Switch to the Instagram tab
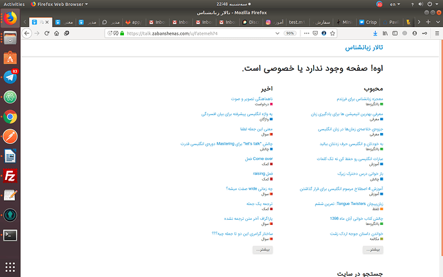Screen dimensions: 443x277 (x=274, y=22)
